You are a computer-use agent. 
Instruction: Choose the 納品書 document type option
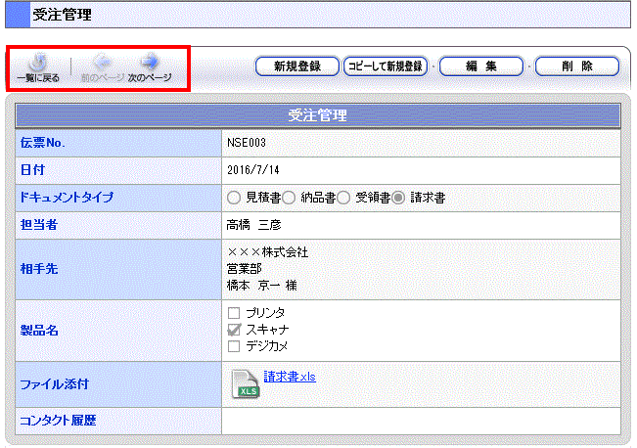click(x=289, y=198)
